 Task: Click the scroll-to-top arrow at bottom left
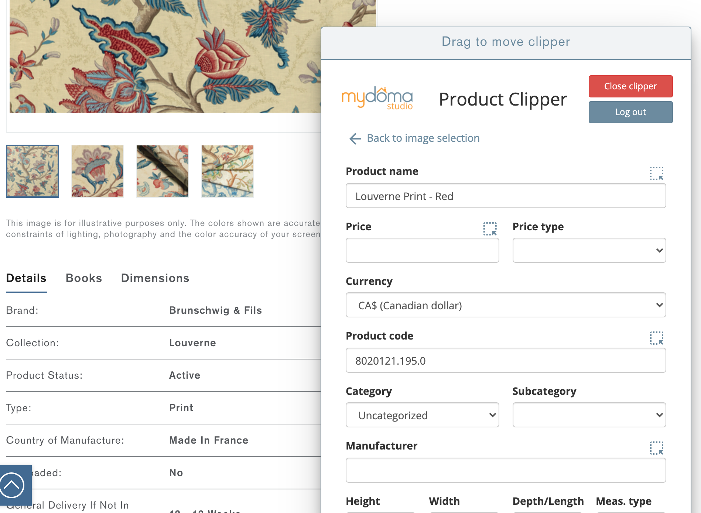(x=13, y=485)
